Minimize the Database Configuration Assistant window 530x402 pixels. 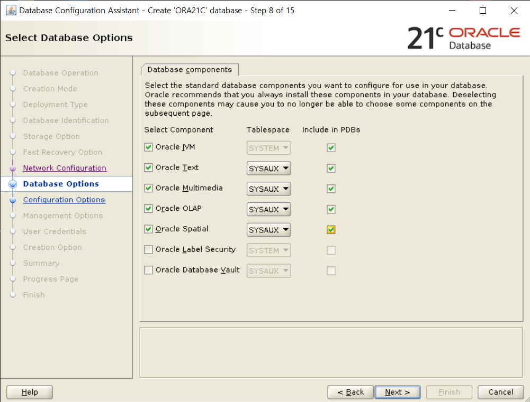pyautogui.click(x=452, y=11)
